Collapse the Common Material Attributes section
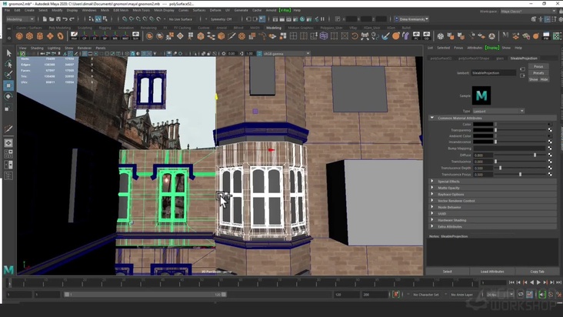 (x=432, y=118)
